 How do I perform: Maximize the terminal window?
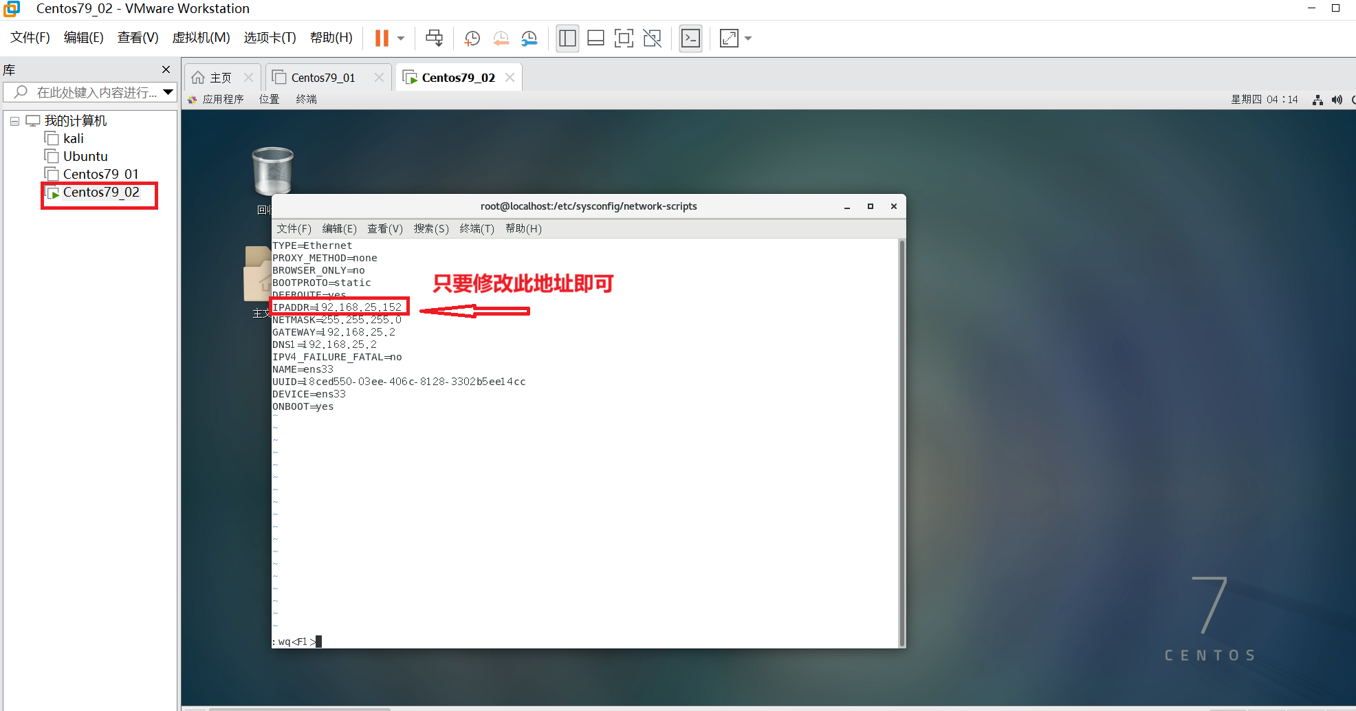pyautogui.click(x=871, y=206)
